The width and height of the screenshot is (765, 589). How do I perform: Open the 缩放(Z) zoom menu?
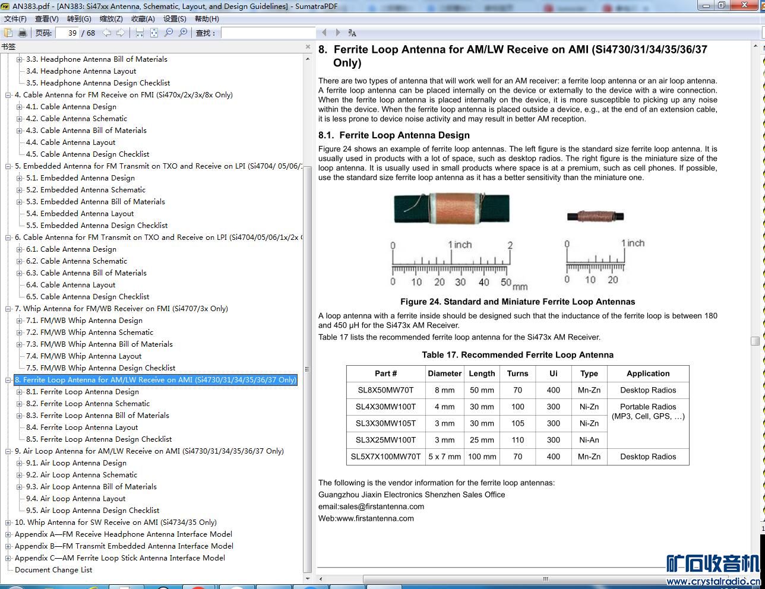click(111, 19)
